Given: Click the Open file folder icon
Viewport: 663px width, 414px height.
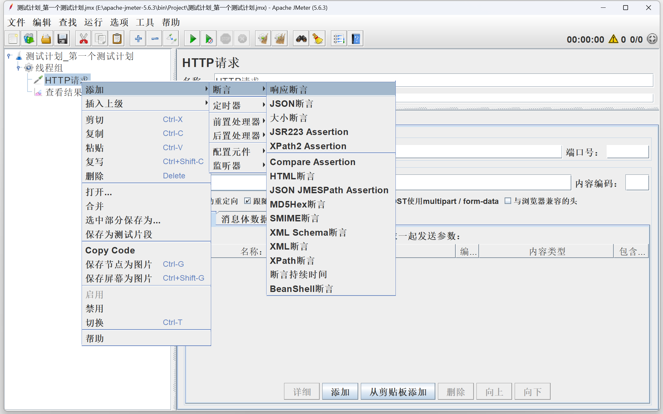Looking at the screenshot, I should [x=46, y=39].
